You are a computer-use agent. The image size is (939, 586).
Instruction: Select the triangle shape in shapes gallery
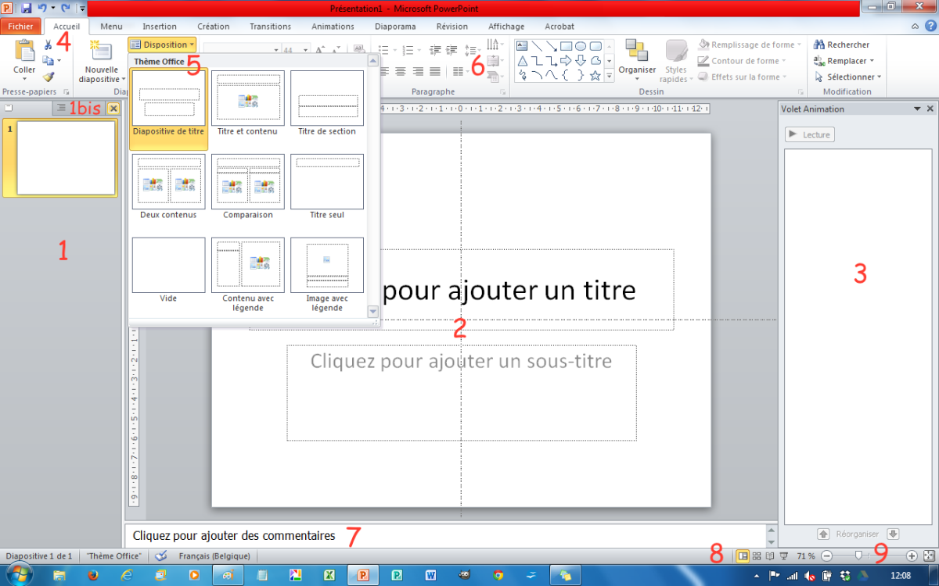point(522,60)
